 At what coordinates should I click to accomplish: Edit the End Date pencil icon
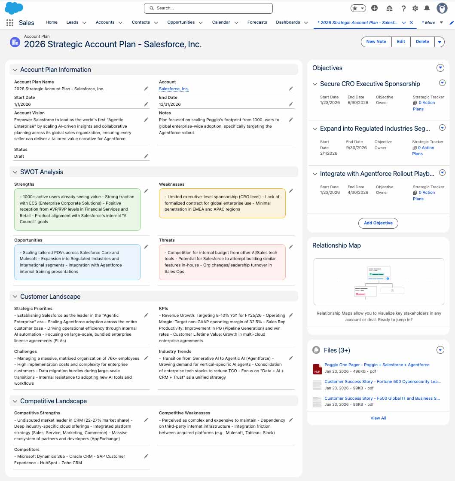click(x=291, y=104)
